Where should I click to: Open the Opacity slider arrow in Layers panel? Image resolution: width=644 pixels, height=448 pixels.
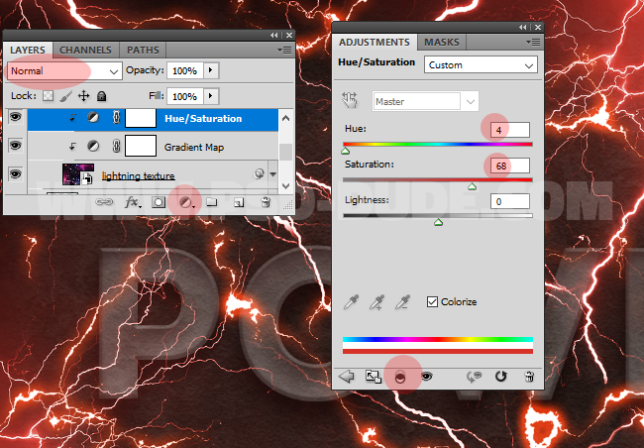pos(210,71)
